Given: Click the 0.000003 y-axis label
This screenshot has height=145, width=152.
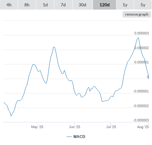Looking at the screenshot, I should pos(141,33).
